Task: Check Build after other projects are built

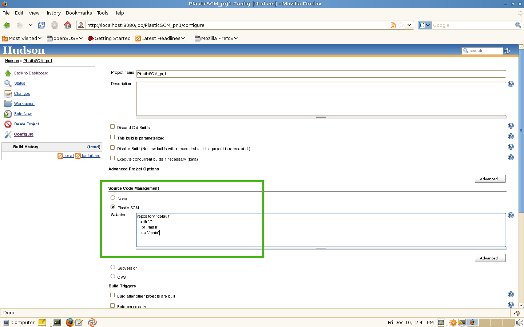Action: [x=112, y=295]
